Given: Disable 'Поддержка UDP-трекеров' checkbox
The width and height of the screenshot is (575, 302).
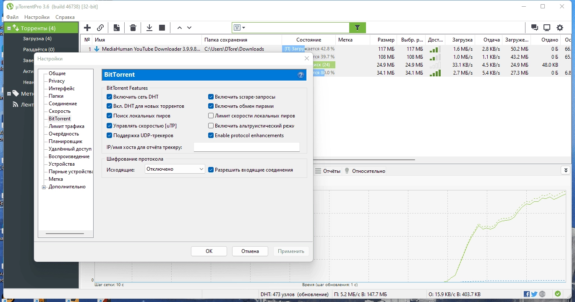Looking at the screenshot, I should click(110, 135).
